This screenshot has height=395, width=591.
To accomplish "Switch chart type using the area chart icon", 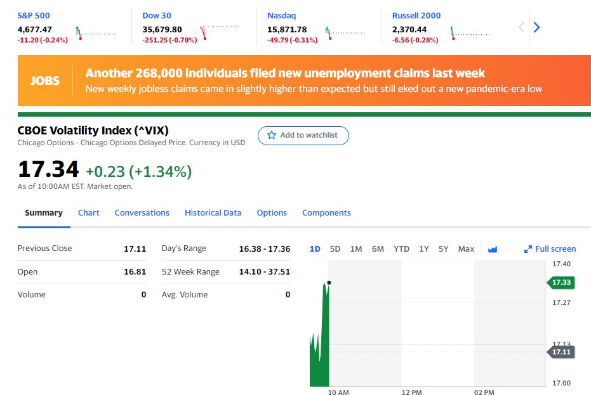I will tap(492, 249).
